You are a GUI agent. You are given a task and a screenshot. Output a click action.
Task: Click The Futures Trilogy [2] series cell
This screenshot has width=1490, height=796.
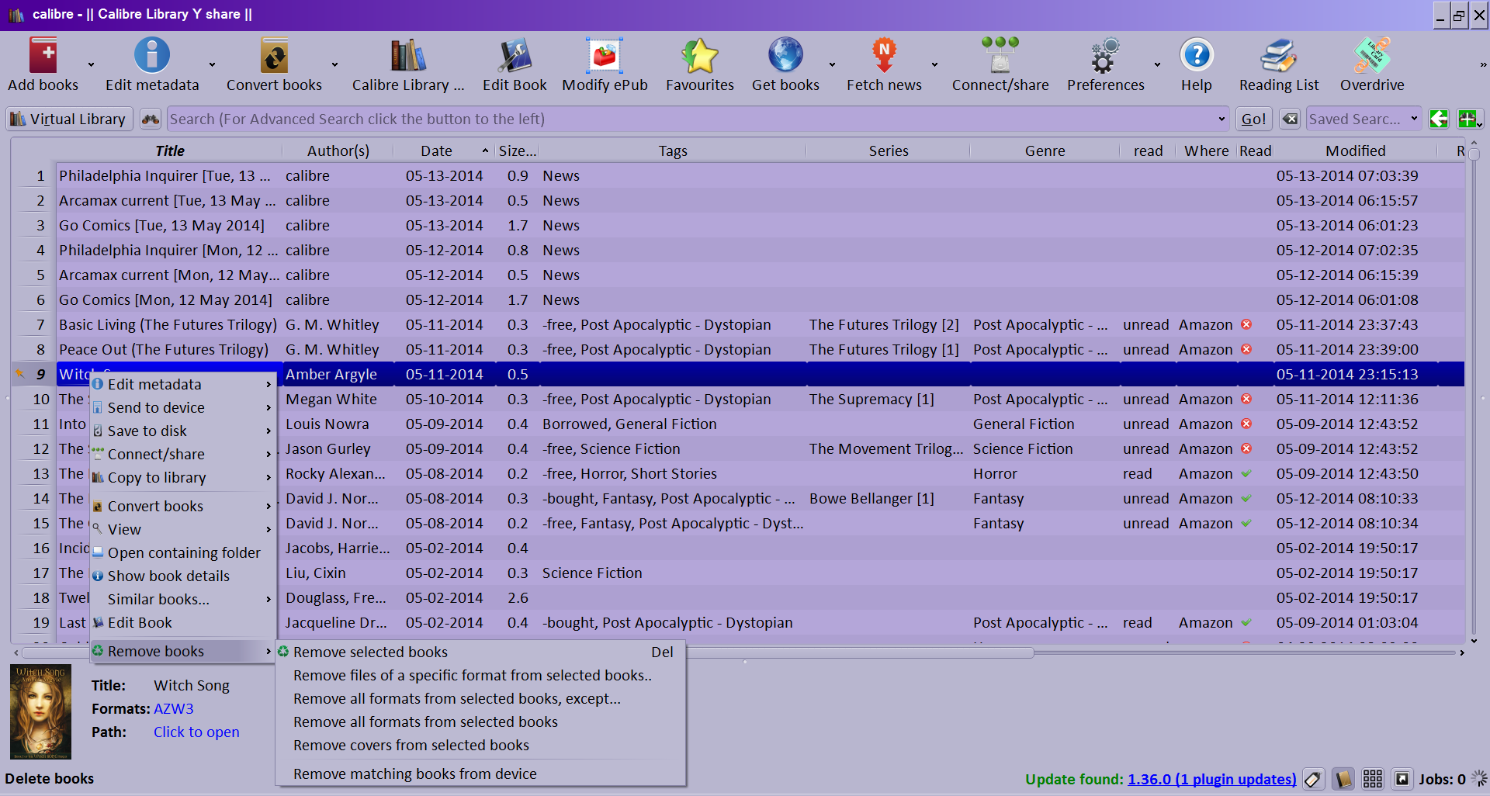[x=888, y=325]
